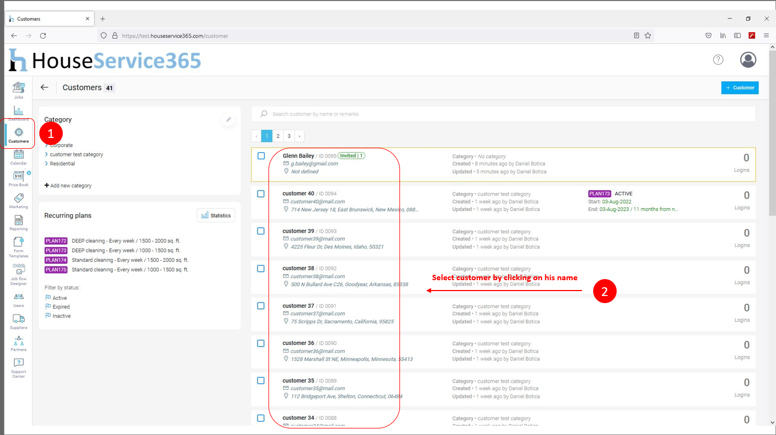Image resolution: width=776 pixels, height=435 pixels.
Task: Check the Glenn Bailey customer checkbox
Action: coord(261,156)
